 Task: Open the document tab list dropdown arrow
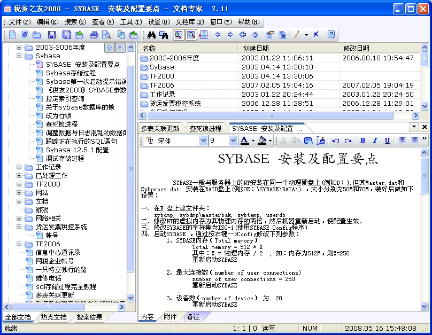(x=414, y=127)
